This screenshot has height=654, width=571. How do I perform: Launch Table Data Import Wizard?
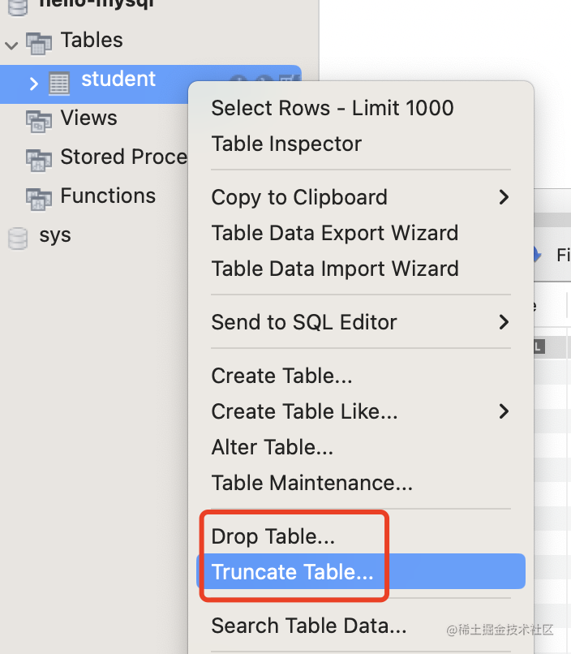pos(335,269)
